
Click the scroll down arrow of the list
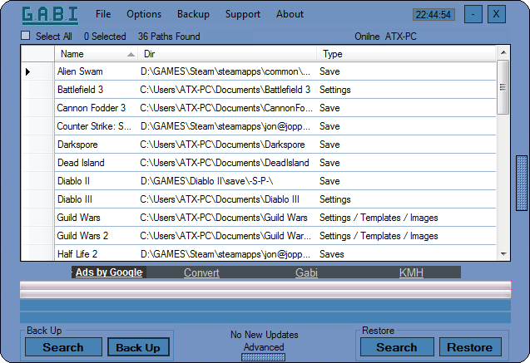coord(503,253)
